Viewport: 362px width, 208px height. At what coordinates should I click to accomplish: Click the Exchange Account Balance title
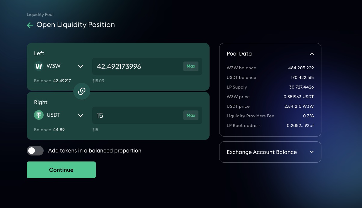tap(262, 152)
